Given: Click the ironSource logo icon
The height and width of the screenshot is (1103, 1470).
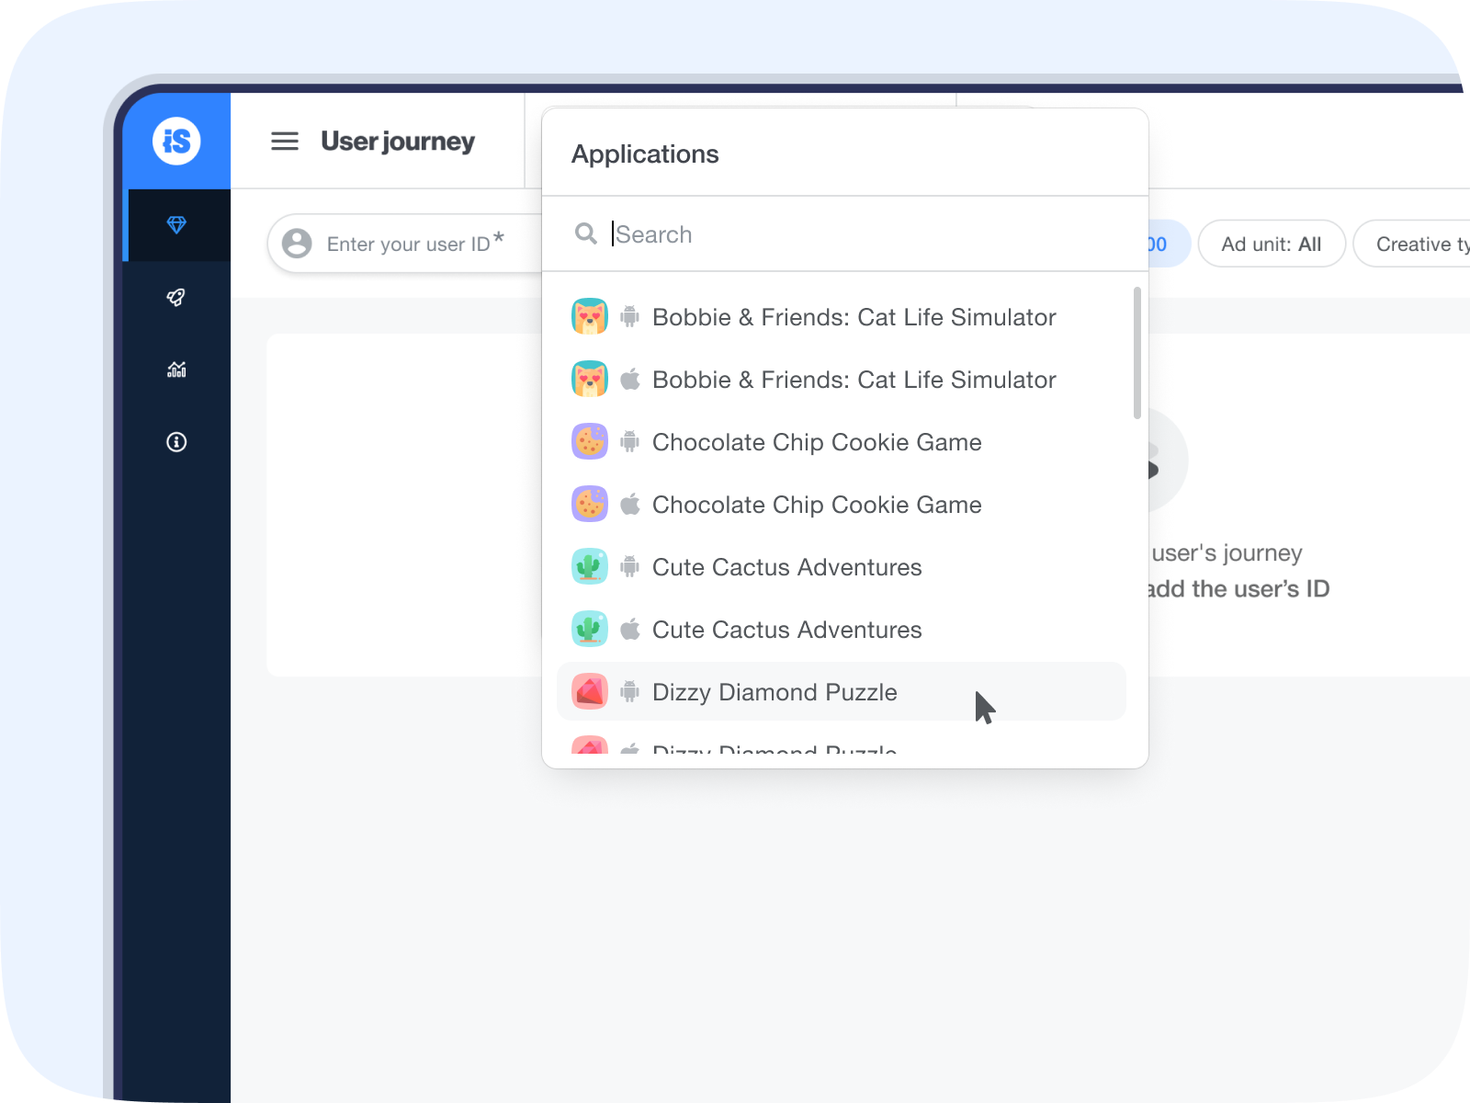Looking at the screenshot, I should pos(176,142).
